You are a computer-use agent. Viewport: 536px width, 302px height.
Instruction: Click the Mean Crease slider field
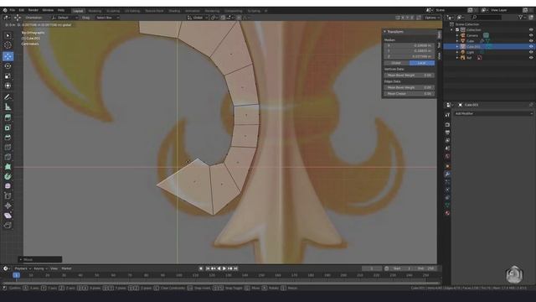coord(410,93)
